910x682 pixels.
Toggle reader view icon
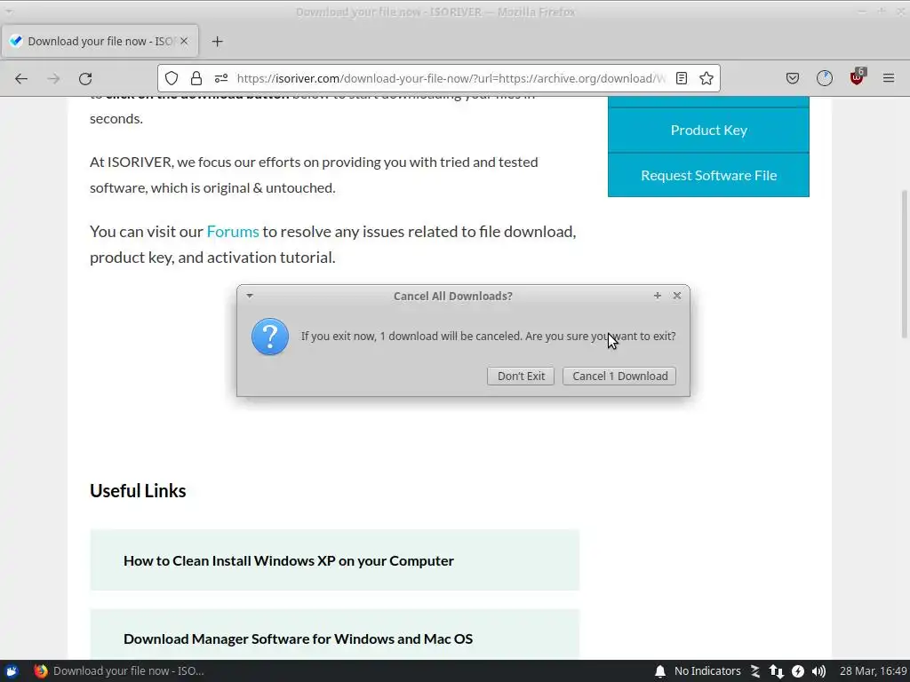pos(682,78)
